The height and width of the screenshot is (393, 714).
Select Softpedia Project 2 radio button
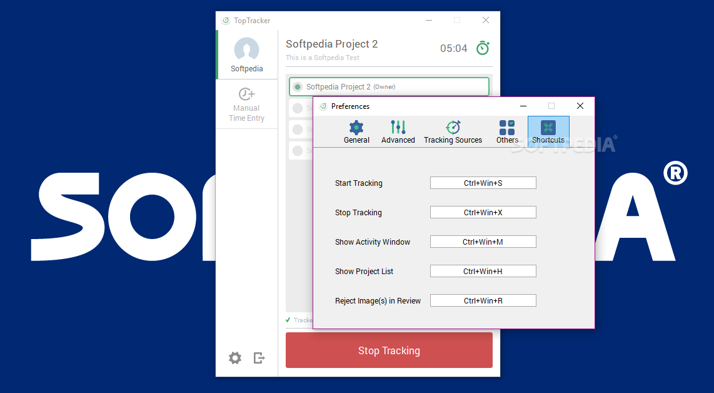point(298,86)
